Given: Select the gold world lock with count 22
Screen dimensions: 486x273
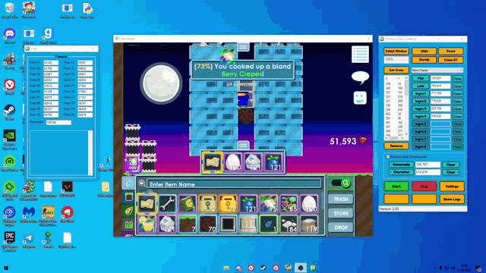Looking at the screenshot, I should pyautogui.click(x=228, y=204).
